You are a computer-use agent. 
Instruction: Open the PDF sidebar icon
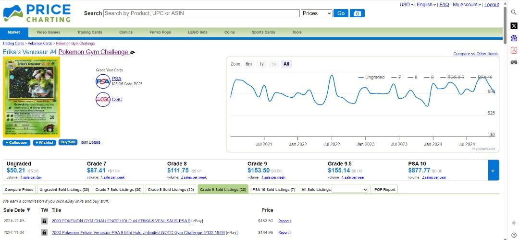coord(514,50)
